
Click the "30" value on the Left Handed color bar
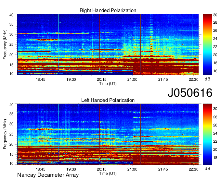(215, 109)
